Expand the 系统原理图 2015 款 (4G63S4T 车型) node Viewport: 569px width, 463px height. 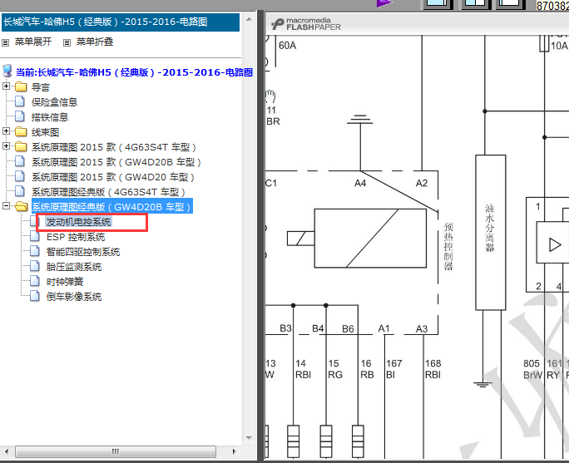[x=6, y=145]
